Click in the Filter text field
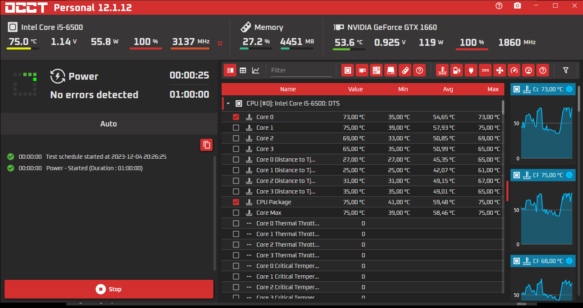Image resolution: width=583 pixels, height=308 pixels. pos(301,70)
